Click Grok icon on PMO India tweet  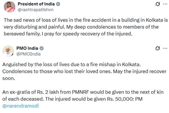[x=157, y=48]
